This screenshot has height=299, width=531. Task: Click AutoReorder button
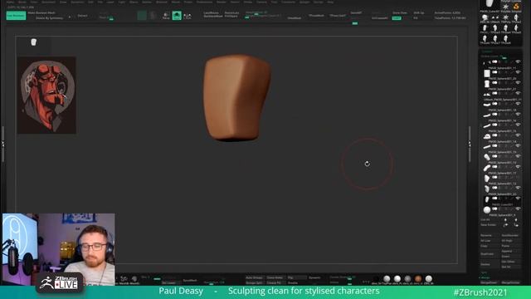(510, 235)
